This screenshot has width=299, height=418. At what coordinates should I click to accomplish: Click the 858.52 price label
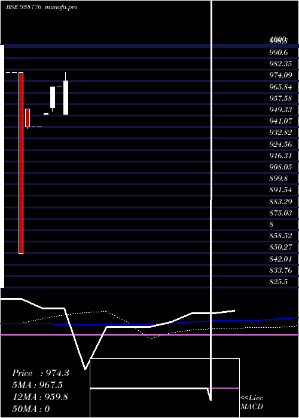coord(280,236)
